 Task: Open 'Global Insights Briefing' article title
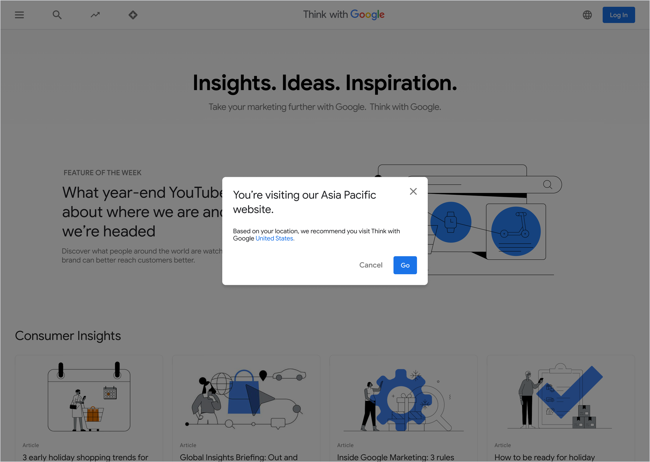tap(239, 457)
